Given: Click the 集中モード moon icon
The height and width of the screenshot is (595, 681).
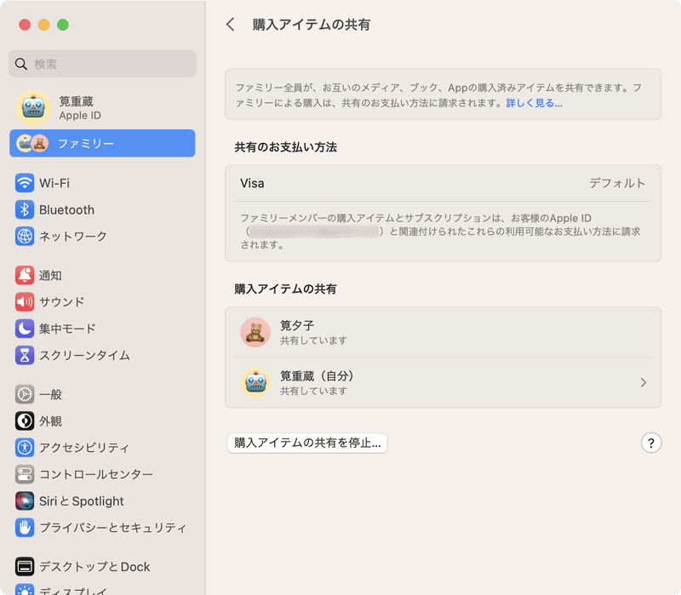Looking at the screenshot, I should tap(25, 329).
